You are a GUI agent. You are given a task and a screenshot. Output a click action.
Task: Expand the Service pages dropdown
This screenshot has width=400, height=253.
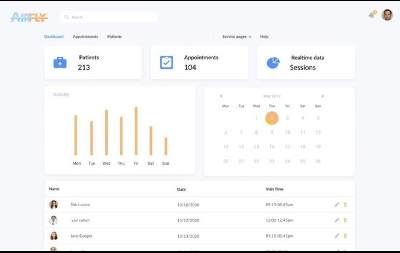(236, 37)
